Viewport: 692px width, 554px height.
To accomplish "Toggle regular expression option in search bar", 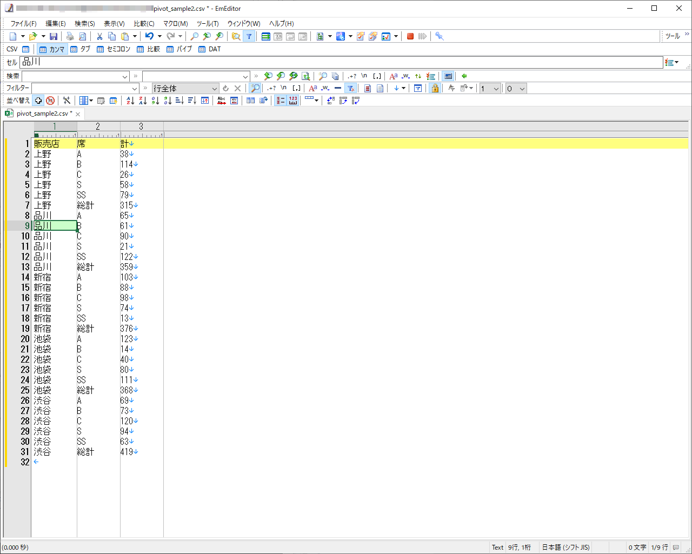I will [x=352, y=76].
